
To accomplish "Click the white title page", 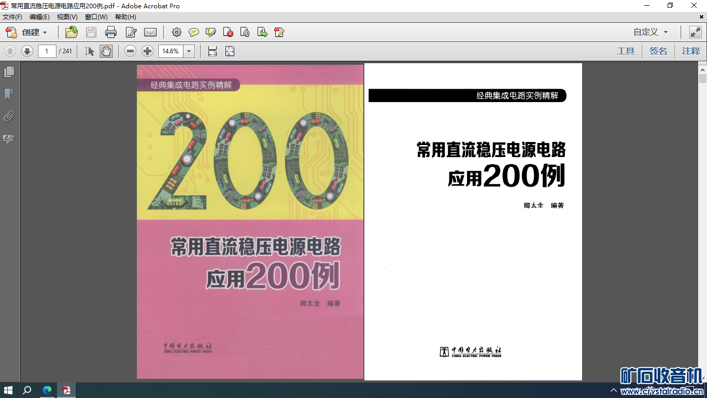I will tap(473, 222).
